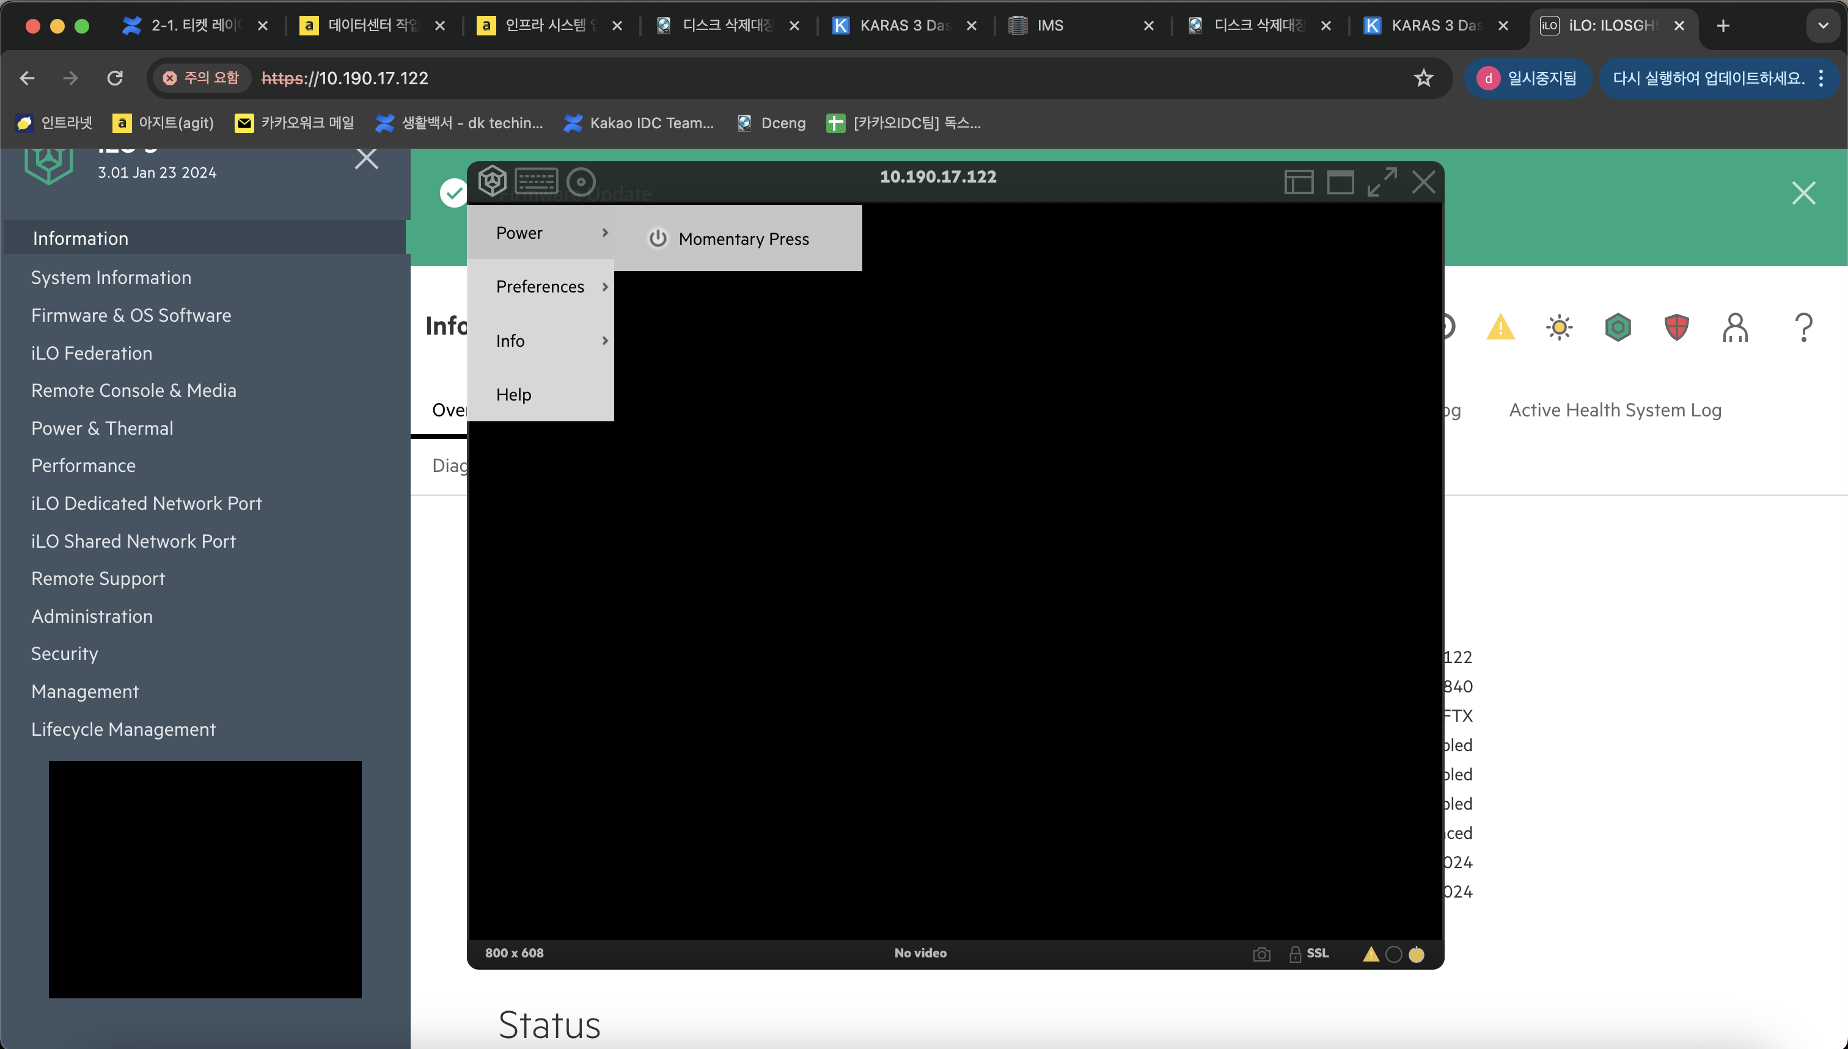1848x1049 pixels.
Task: Click the green iLO hexagon status icon
Action: tap(1618, 327)
